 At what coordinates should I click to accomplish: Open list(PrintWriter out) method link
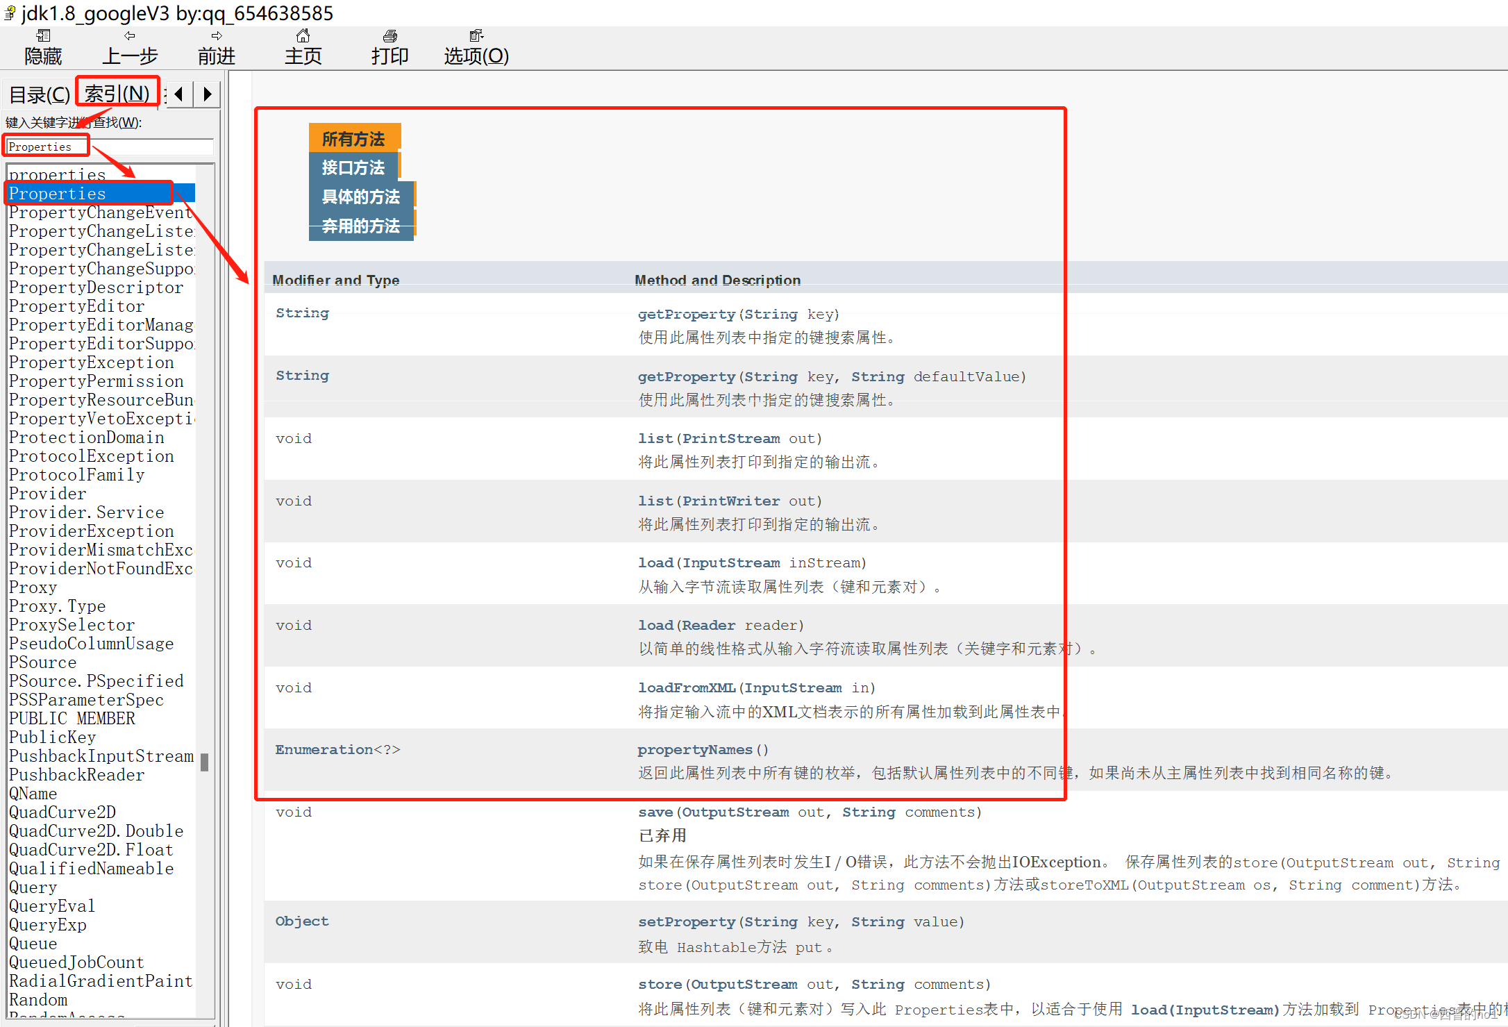click(x=655, y=501)
